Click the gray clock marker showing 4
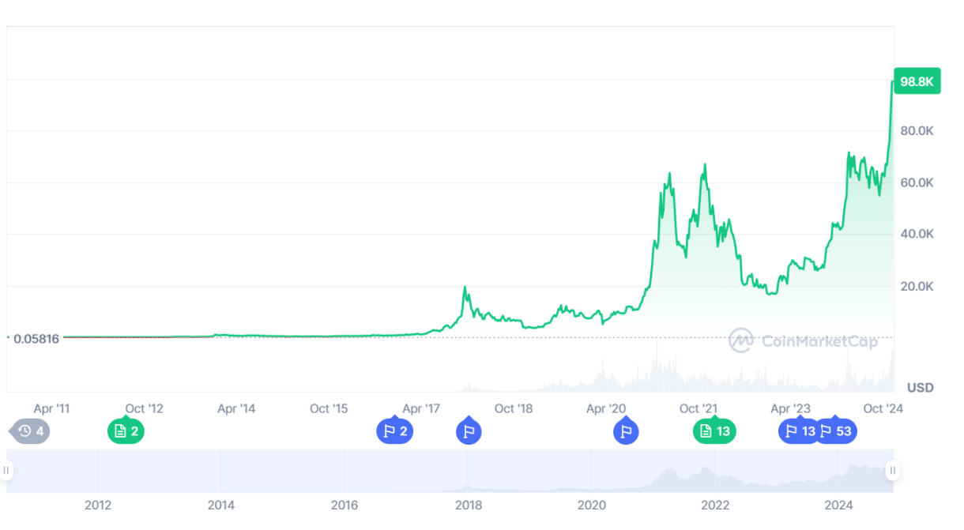964x530 pixels. [29, 431]
